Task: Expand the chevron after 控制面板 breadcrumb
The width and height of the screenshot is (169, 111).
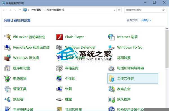Action: tap(44, 10)
